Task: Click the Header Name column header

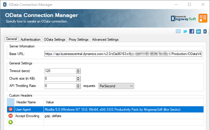Action: pyautogui.click(x=29, y=102)
